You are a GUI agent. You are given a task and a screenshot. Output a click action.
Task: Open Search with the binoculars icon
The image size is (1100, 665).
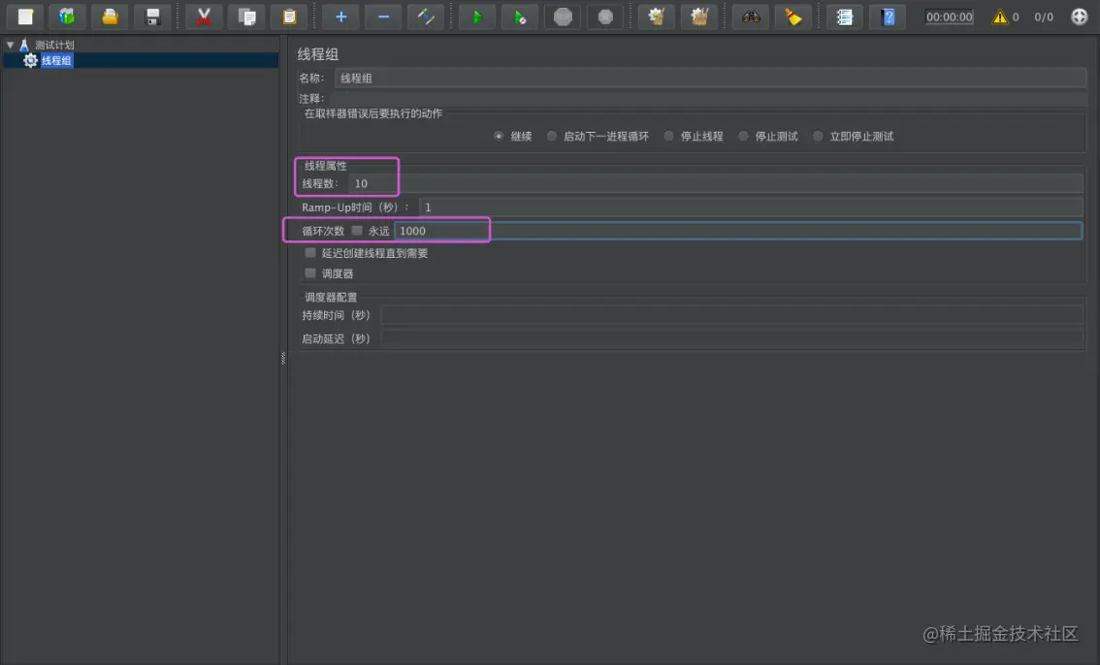click(x=751, y=16)
